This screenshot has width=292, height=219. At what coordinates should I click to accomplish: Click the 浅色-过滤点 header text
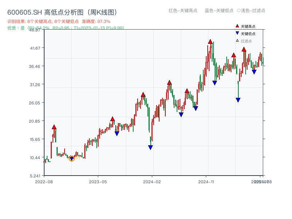pyautogui.click(x=253, y=11)
